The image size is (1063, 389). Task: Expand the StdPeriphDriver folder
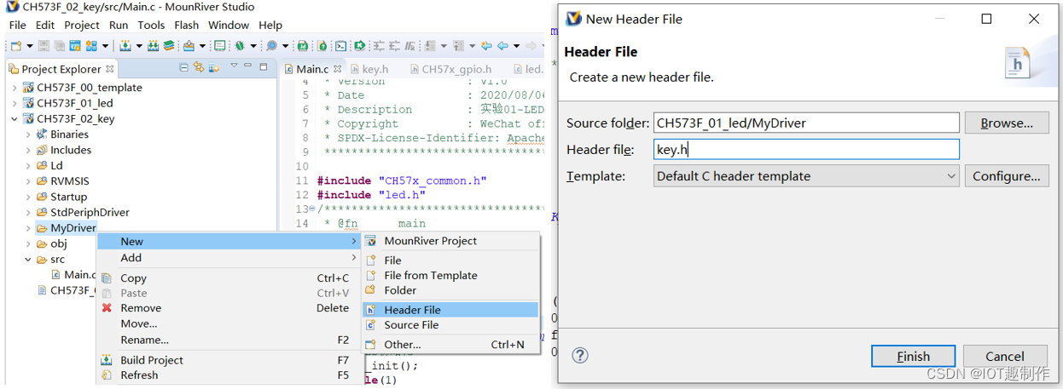28,212
